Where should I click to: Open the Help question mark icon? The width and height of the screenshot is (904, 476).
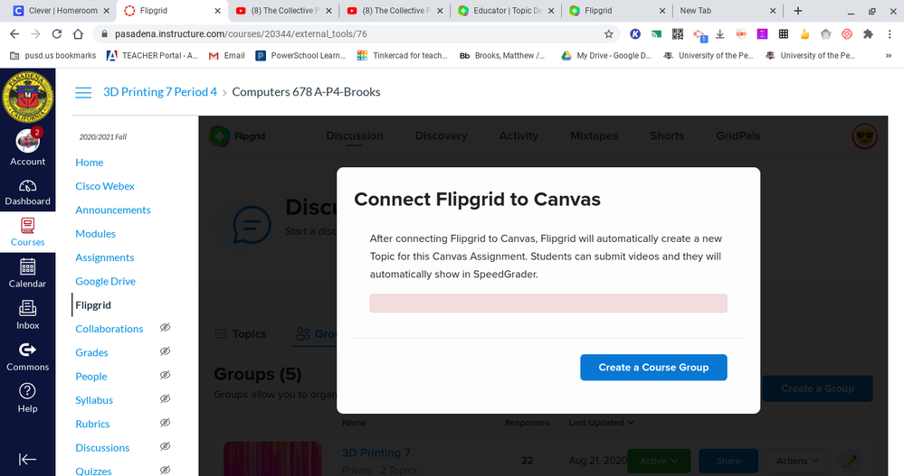point(27,397)
